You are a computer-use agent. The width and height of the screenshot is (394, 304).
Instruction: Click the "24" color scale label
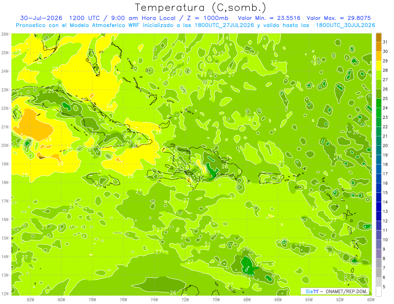[385, 108]
